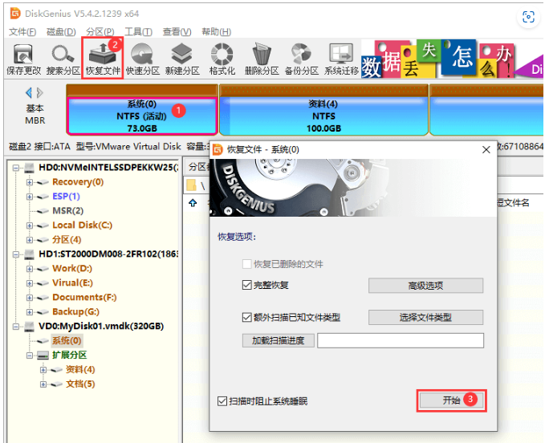
Task: Click the 新建分区 icon
Action: pos(182,59)
